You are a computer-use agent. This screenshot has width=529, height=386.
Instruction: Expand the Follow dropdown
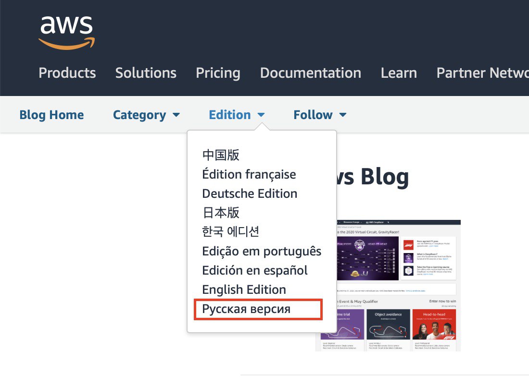click(x=320, y=115)
